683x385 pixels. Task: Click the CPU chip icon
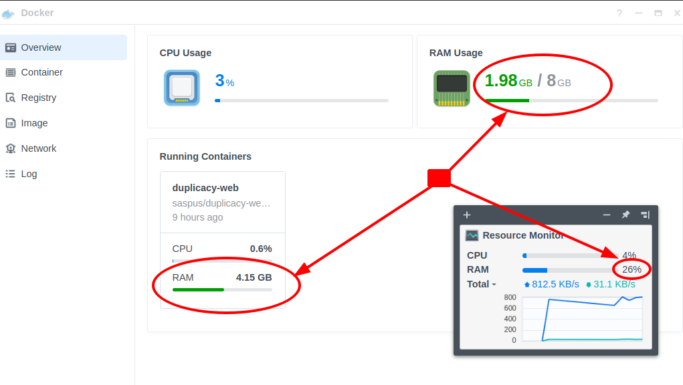pyautogui.click(x=181, y=88)
